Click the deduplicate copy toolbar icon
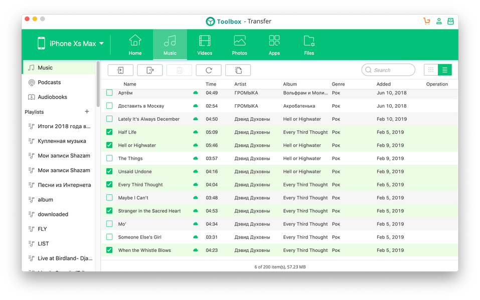This screenshot has height=300, width=480. click(238, 70)
